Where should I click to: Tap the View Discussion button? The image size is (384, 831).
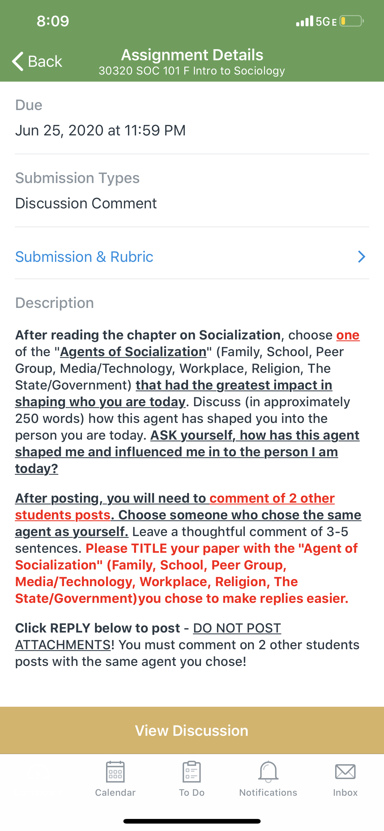coord(192,730)
